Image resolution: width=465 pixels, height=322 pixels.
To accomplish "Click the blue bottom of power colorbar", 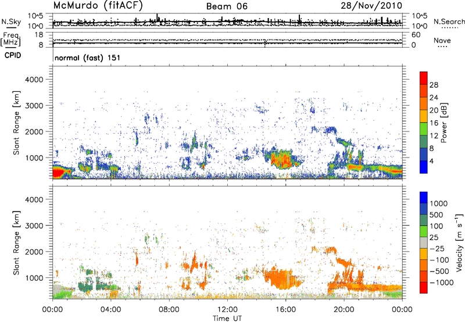I will tap(424, 167).
